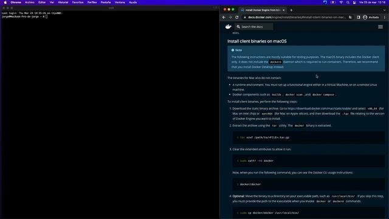Click the sudo xattr -rc docker code block
Viewport: 389px width, 219px height.
(308, 161)
